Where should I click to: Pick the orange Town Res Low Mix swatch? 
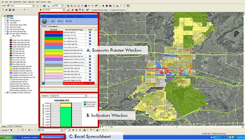[54, 41]
